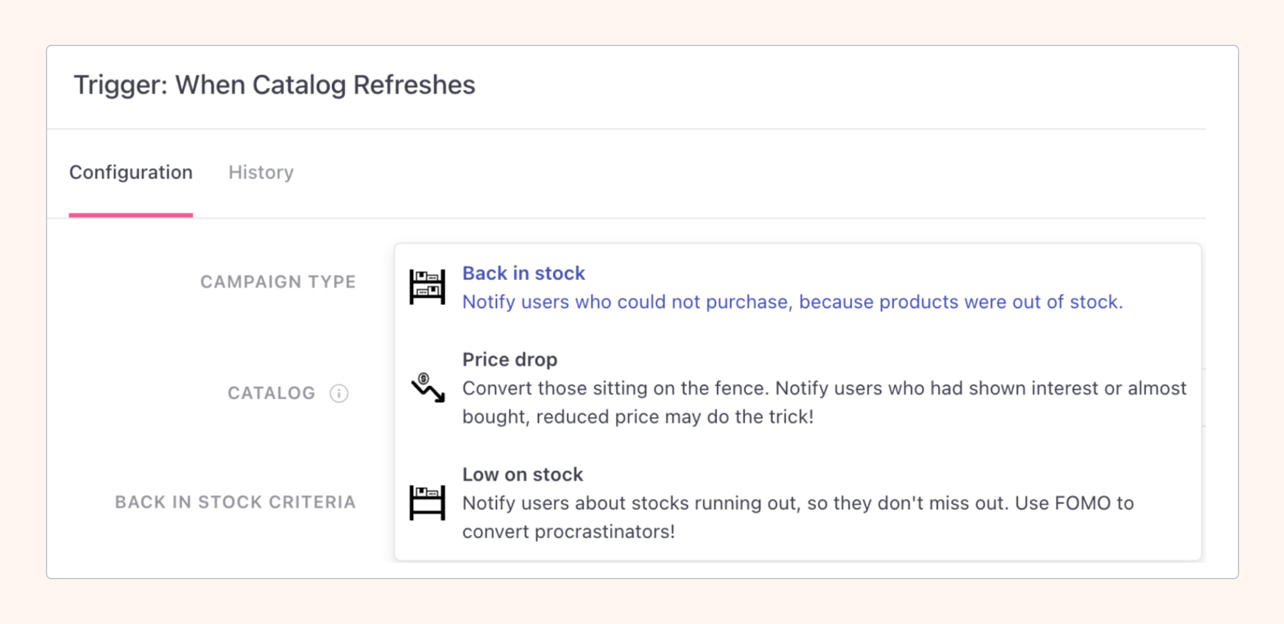
Task: Pick the Low on stock campaign type
Action: pyautogui.click(x=522, y=474)
